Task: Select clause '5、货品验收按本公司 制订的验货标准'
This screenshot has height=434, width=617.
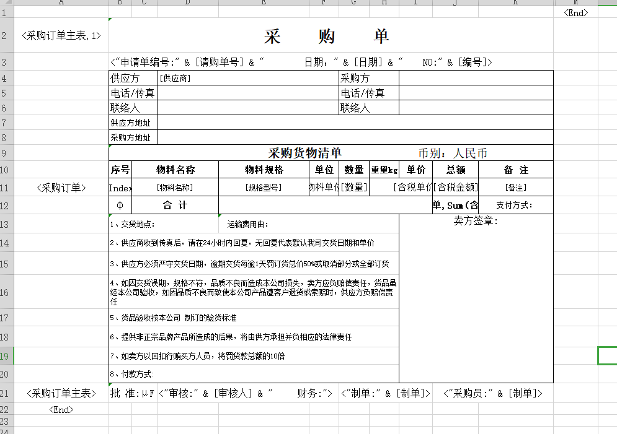Action: pyautogui.click(x=254, y=318)
